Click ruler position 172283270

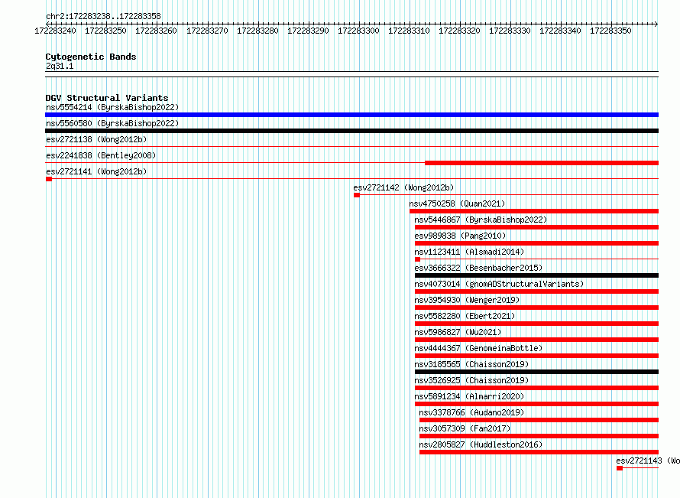tap(207, 31)
